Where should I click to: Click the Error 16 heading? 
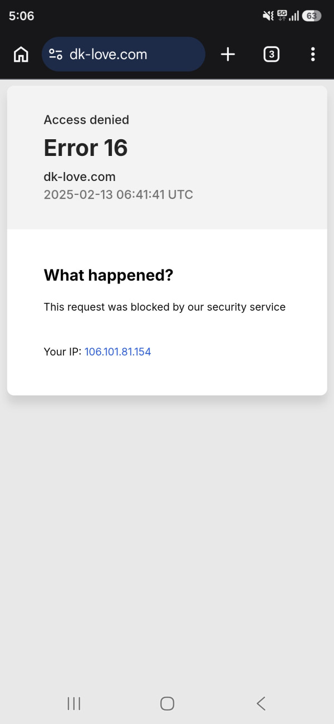pyautogui.click(x=86, y=148)
